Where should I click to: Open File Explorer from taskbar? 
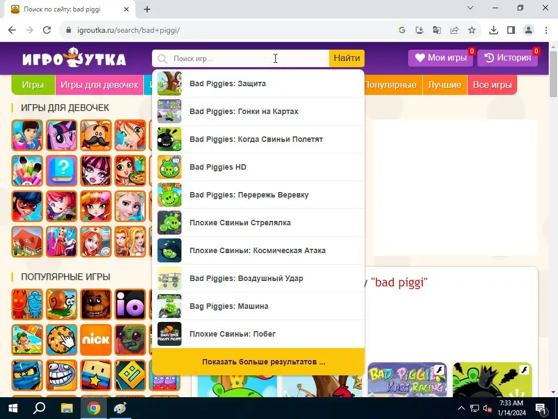click(x=66, y=408)
